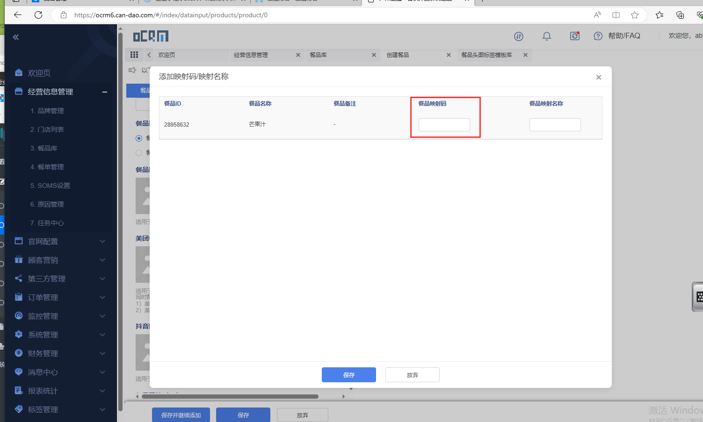This screenshot has height=422, width=703.
Task: Click the 订单管理 clipboard icon
Action: coord(19,297)
